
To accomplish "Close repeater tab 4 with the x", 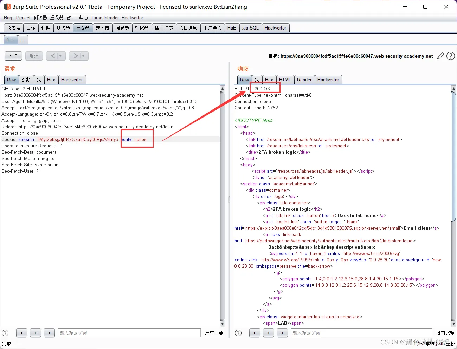I will [x=13, y=40].
